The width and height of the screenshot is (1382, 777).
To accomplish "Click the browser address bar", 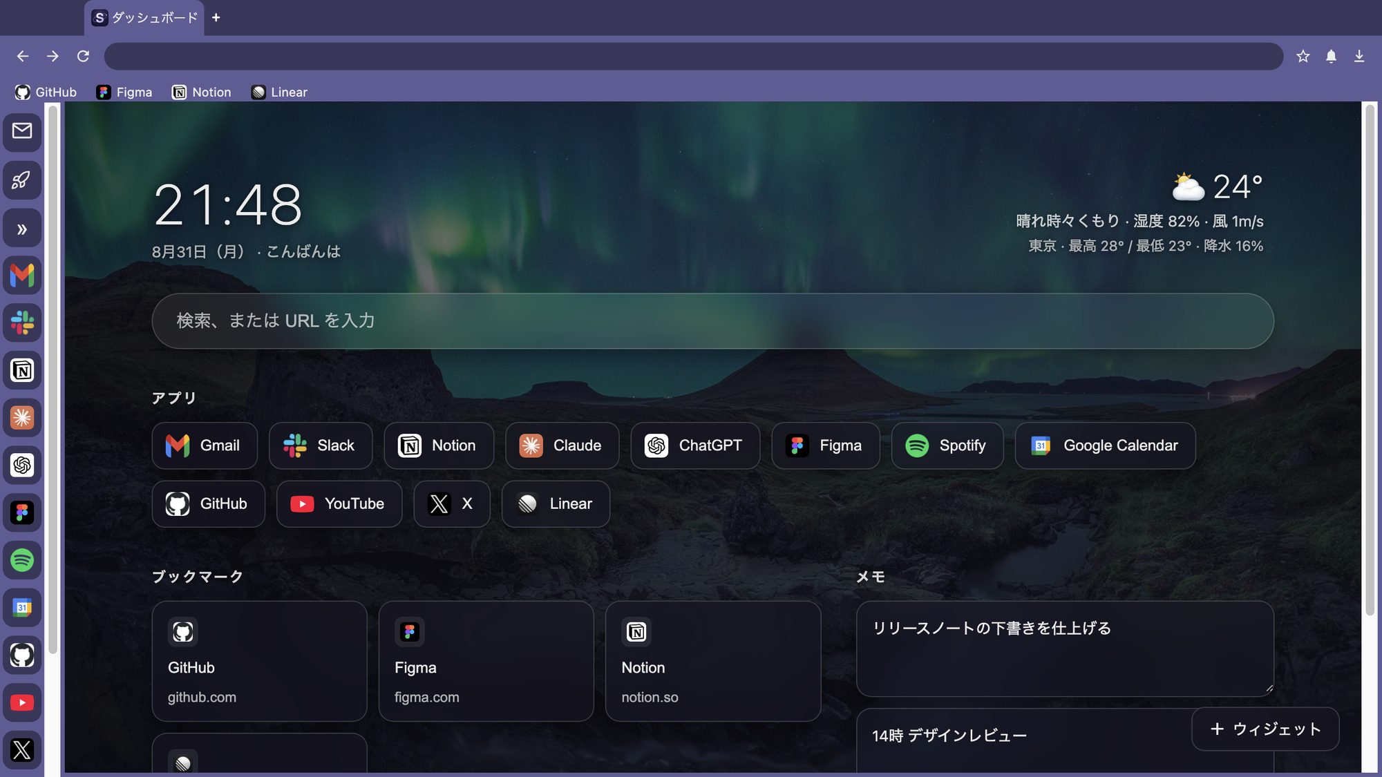I will tap(694, 56).
